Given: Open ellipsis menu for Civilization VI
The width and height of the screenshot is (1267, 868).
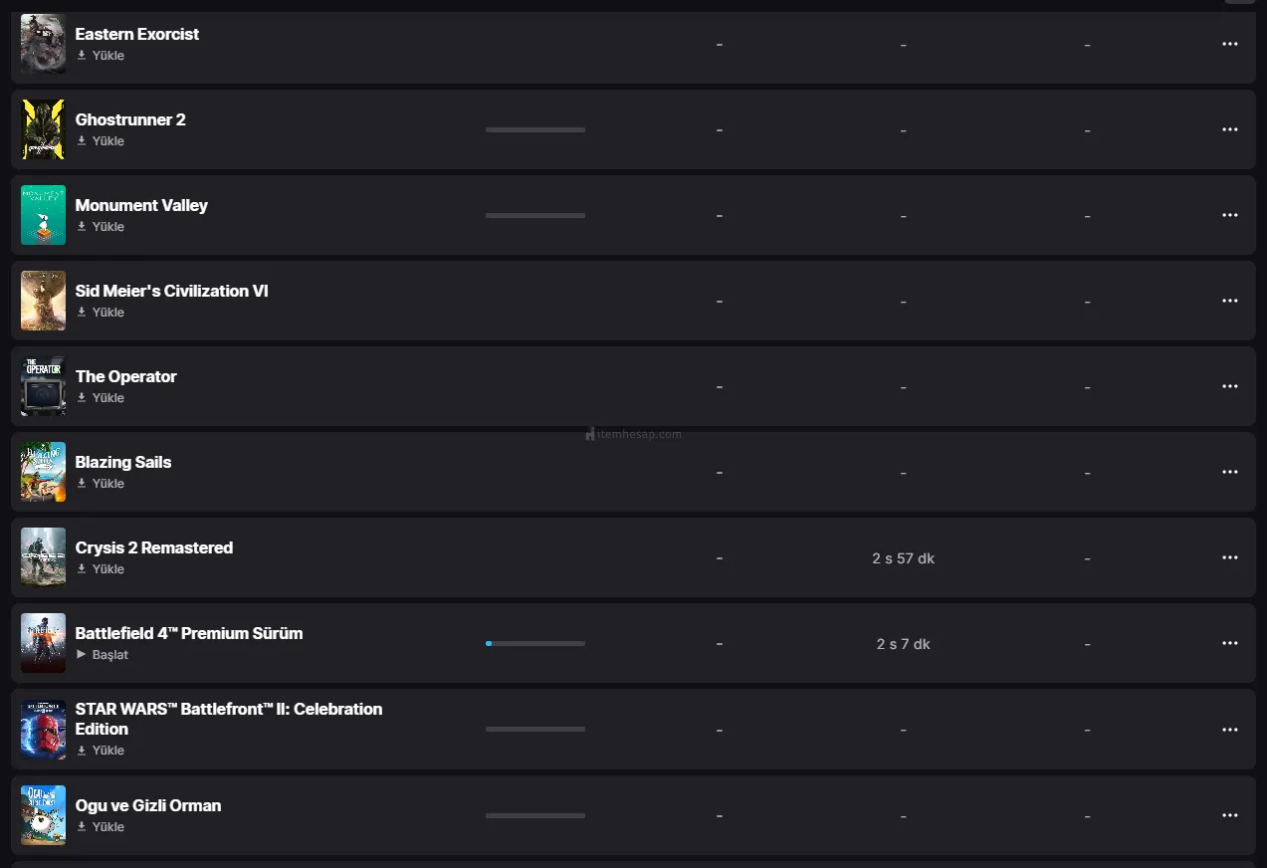Looking at the screenshot, I should (1229, 301).
